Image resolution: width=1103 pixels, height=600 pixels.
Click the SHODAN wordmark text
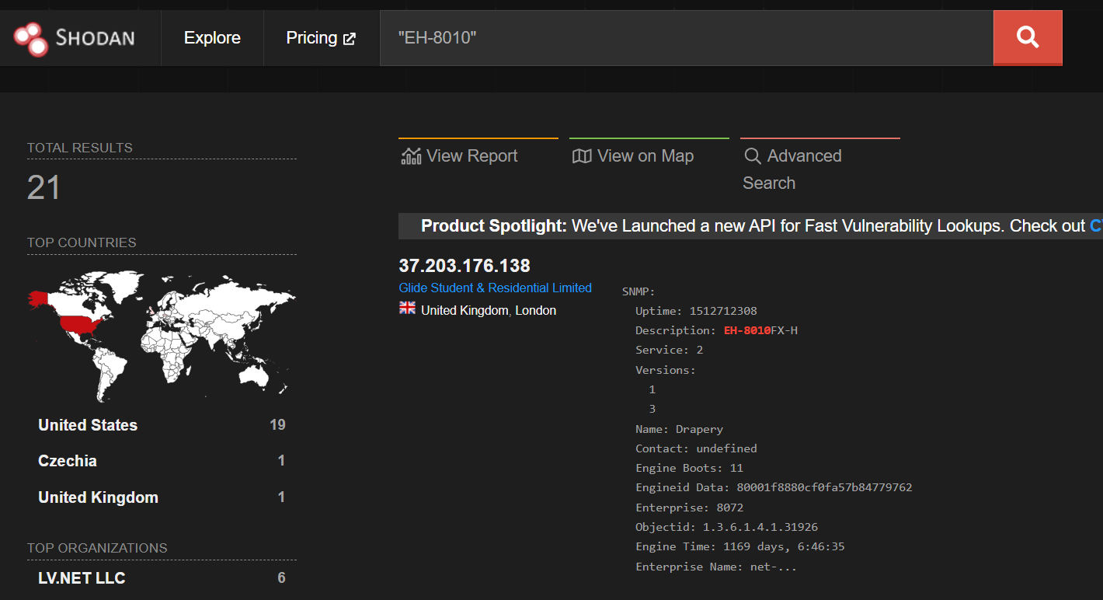95,37
